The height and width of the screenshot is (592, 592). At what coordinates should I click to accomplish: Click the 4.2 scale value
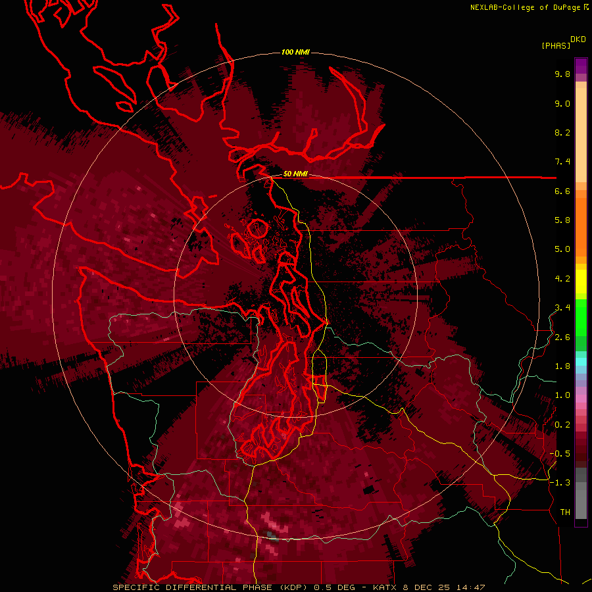[x=562, y=279]
